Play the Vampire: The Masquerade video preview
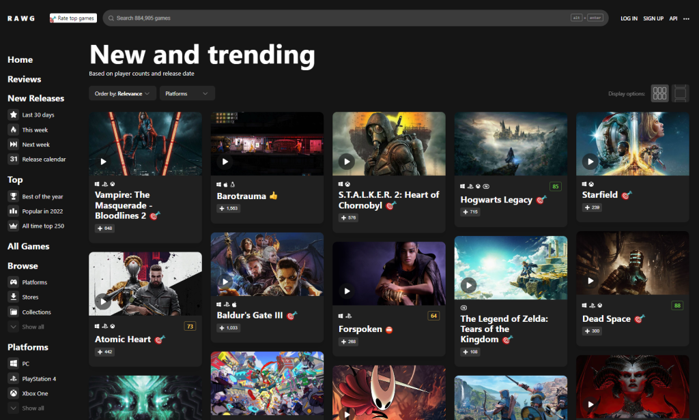699x420 pixels. click(103, 162)
